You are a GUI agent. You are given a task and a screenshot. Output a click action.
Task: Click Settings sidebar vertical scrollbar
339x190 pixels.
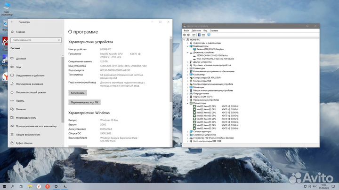coord(63,90)
